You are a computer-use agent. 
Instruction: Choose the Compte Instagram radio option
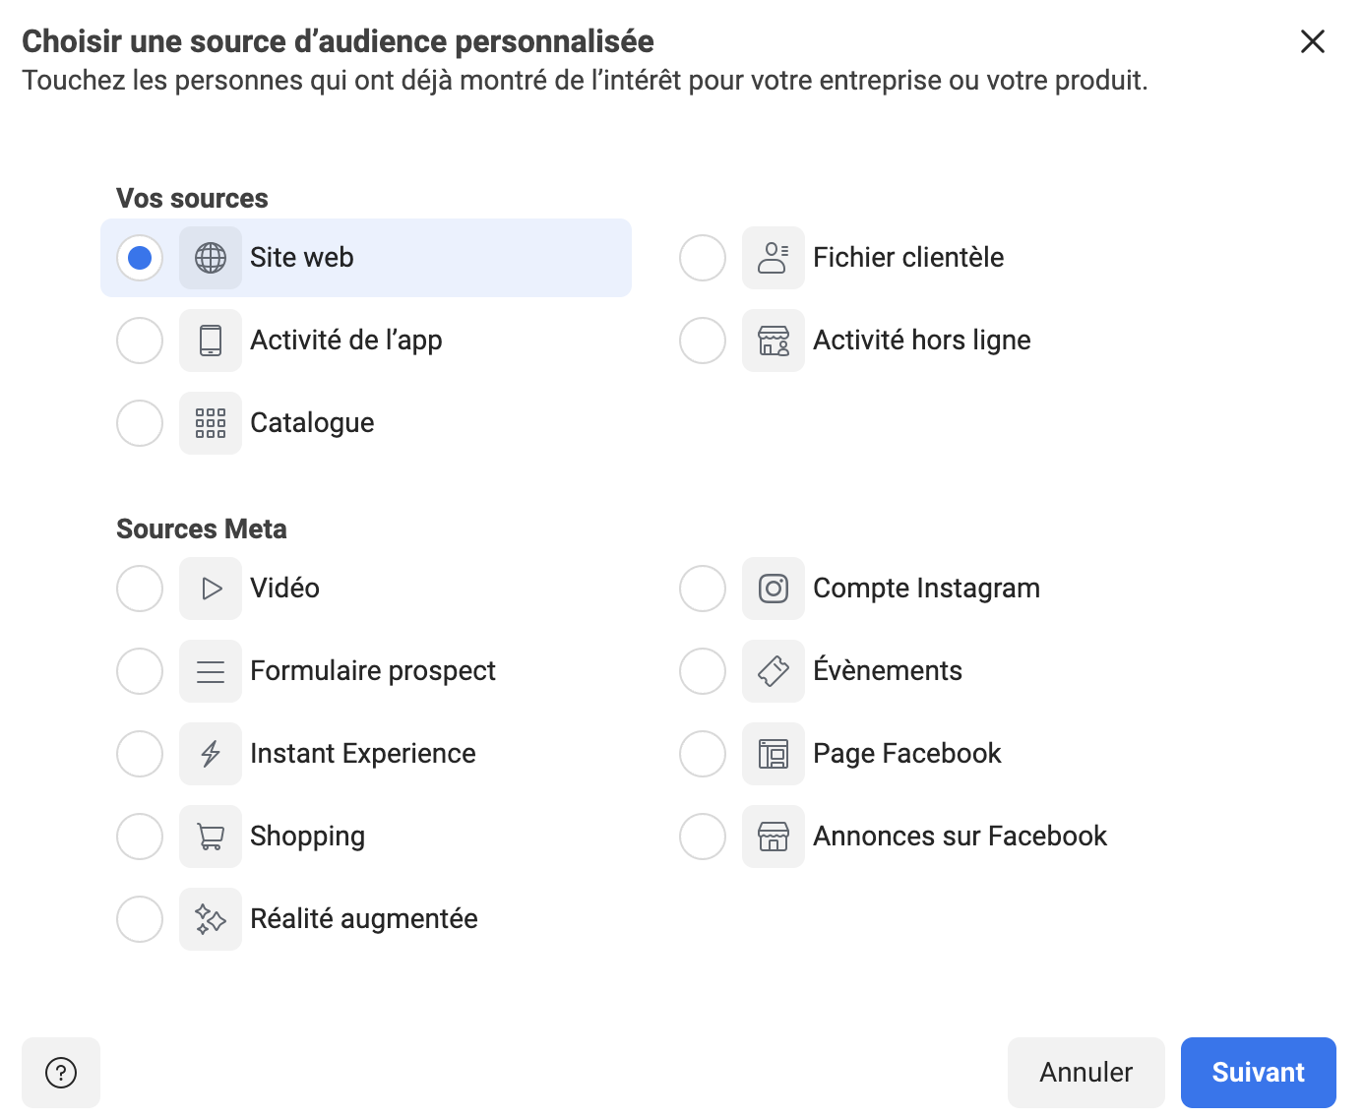tap(703, 589)
